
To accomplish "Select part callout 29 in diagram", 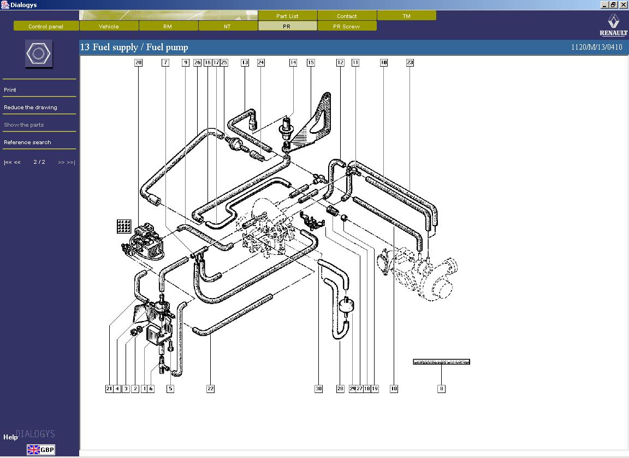I will (352, 389).
